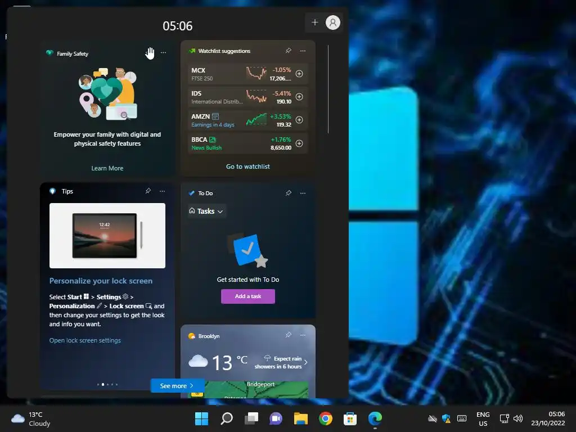Open Family Safety more options menu
The width and height of the screenshot is (576, 432).
pos(164,52)
